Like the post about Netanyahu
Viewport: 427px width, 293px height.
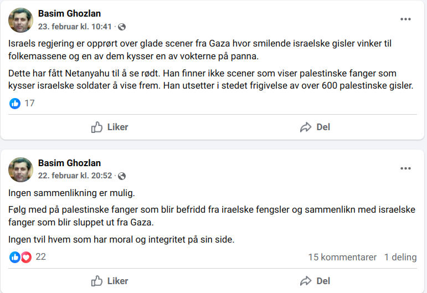(x=110, y=127)
